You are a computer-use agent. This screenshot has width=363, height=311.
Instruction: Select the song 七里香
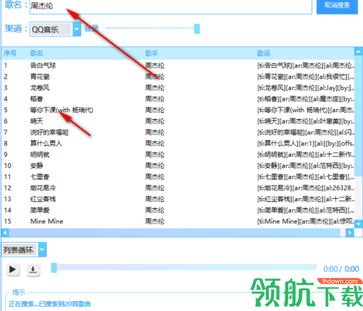pos(40,177)
